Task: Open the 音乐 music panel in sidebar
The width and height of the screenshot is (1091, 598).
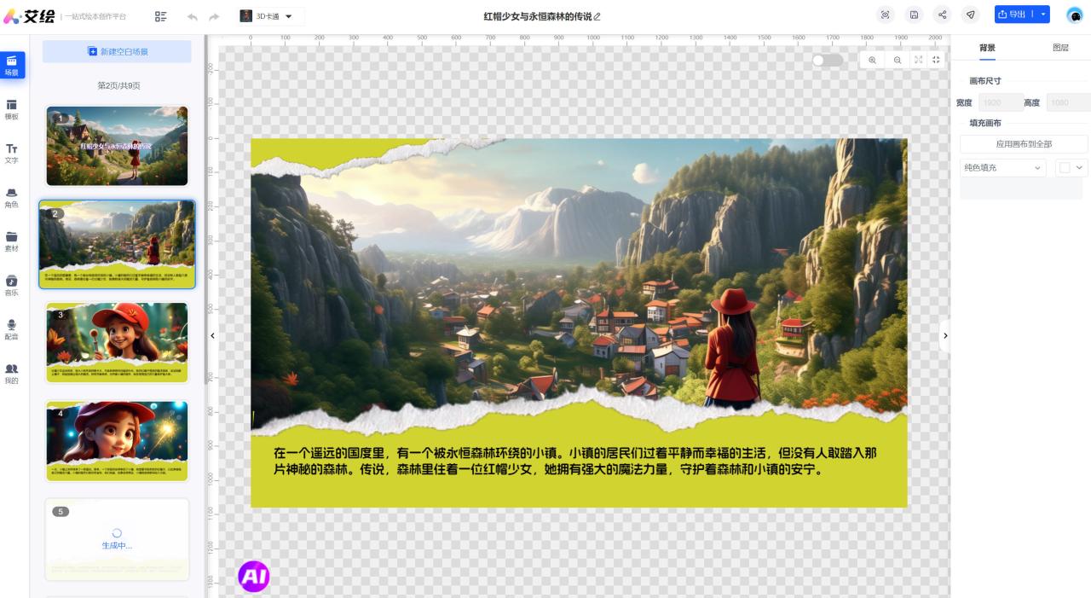Action: pyautogui.click(x=12, y=285)
